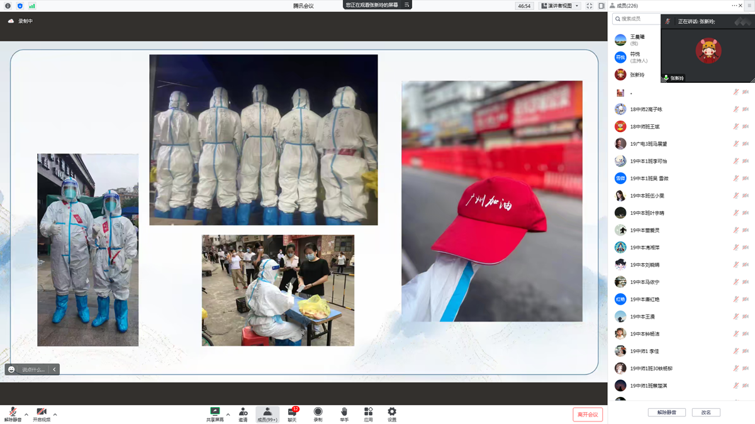Open the blue security shield icon
The image size is (755, 424).
pos(20,6)
